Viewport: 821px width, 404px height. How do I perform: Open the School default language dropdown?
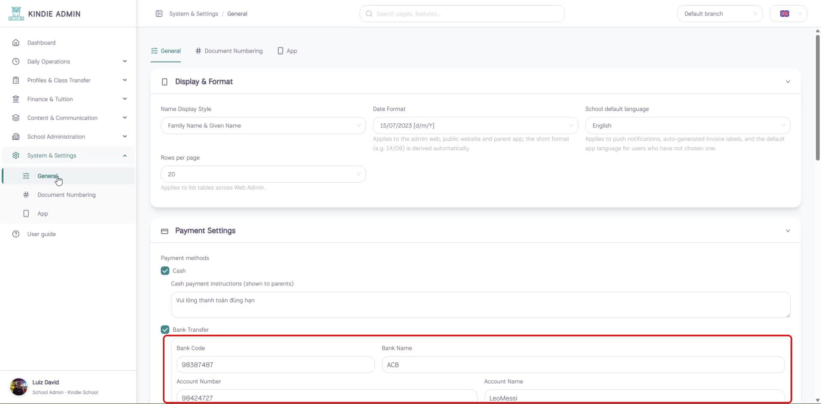688,126
